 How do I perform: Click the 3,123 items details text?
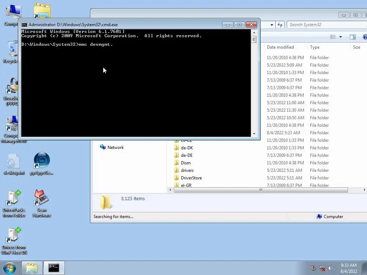point(133,198)
